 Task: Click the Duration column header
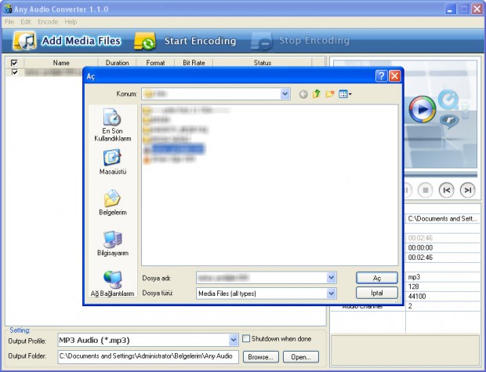click(117, 63)
